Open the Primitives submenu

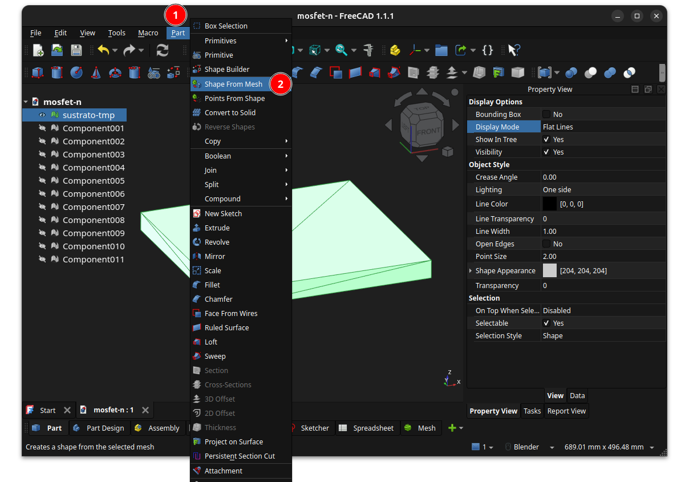(x=241, y=40)
